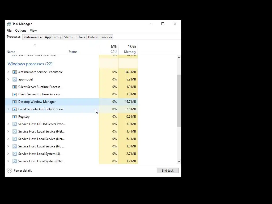The width and height of the screenshot is (272, 204).
Task: Expand Service Host: Local System (3) row
Action: pos(8,154)
